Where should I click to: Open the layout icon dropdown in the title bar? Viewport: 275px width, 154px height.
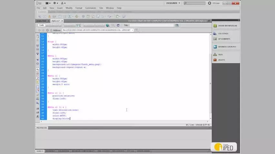coord(48,3)
